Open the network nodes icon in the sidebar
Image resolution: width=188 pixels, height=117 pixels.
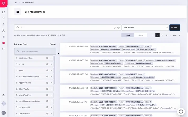click(4, 31)
